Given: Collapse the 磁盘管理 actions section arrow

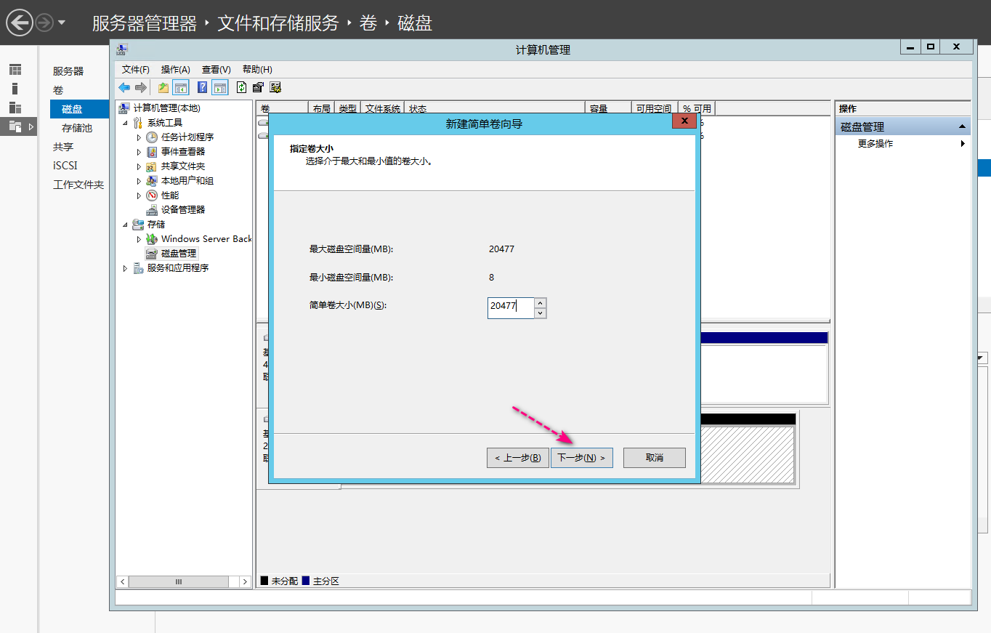Looking at the screenshot, I should pyautogui.click(x=963, y=126).
